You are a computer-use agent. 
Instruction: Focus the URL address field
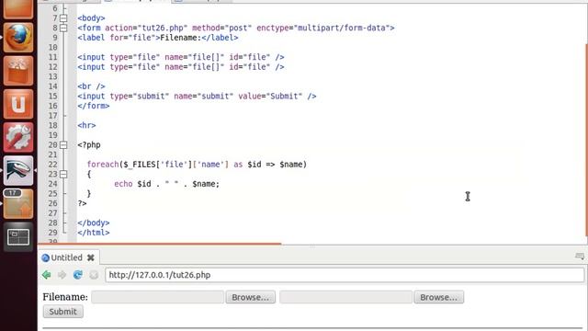tap(345, 275)
